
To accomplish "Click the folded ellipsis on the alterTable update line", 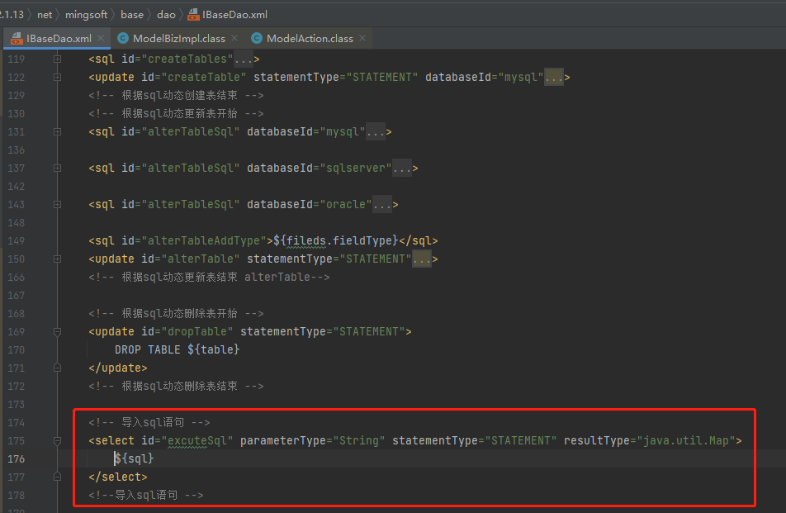I will [x=422, y=259].
